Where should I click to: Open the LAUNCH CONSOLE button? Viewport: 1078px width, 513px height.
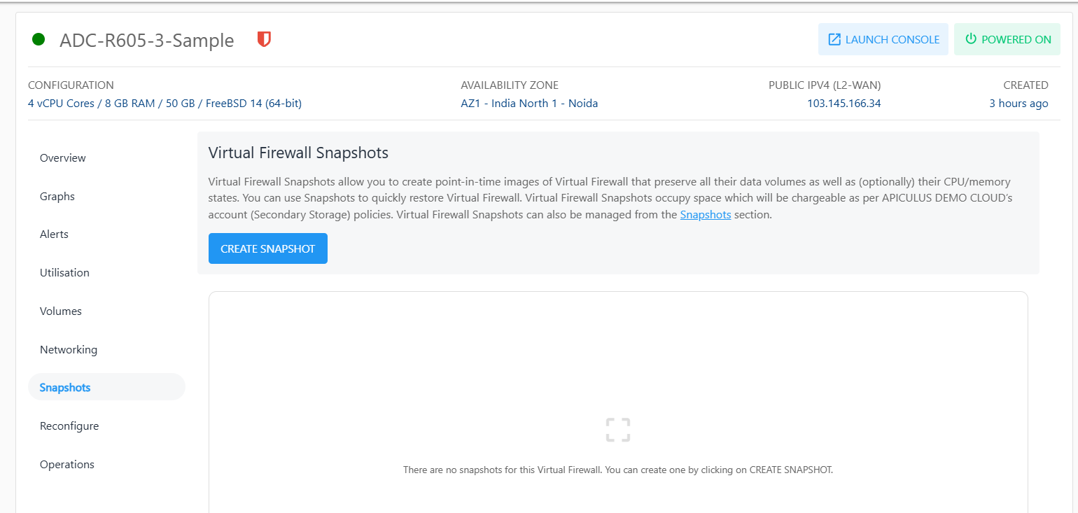click(x=883, y=40)
